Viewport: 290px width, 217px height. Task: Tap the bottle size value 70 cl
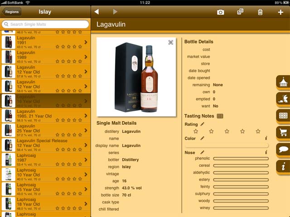[126, 195]
